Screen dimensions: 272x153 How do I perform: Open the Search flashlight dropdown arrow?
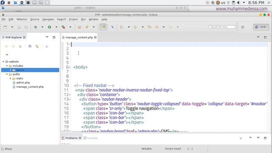pyautogui.click(x=93, y=27)
